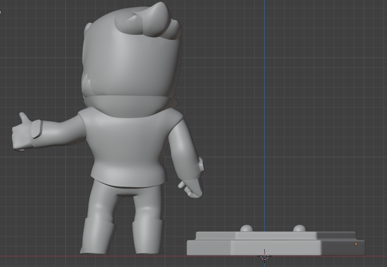The height and width of the screenshot is (267, 387).
Task: Click the left round peg on the base
Action: point(247,228)
